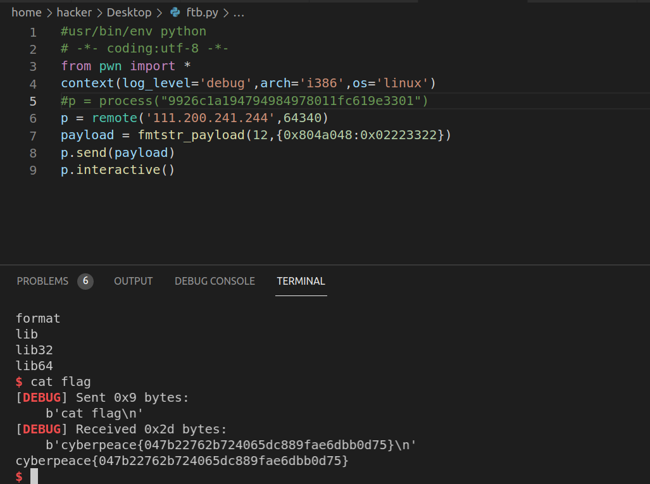650x484 pixels.
Task: Switch to the OUTPUT tab
Action: (x=134, y=281)
